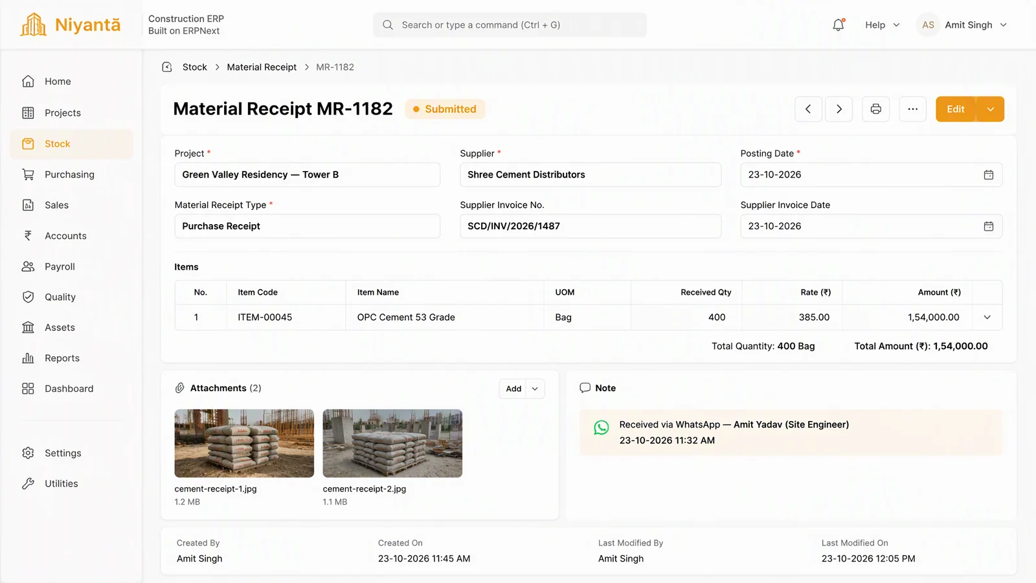
Task: Open the three-dots more actions menu
Action: [912, 109]
